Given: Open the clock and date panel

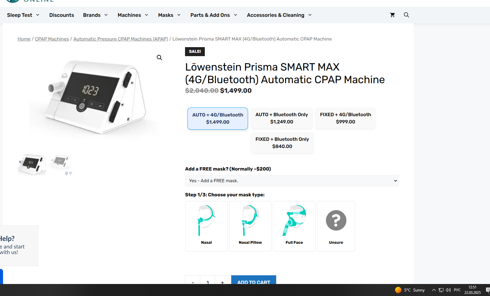Looking at the screenshot, I should [x=473, y=290].
